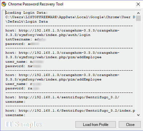Click the first password line under txtUsername
This screenshot has width=143, height=131.
point(22,44)
